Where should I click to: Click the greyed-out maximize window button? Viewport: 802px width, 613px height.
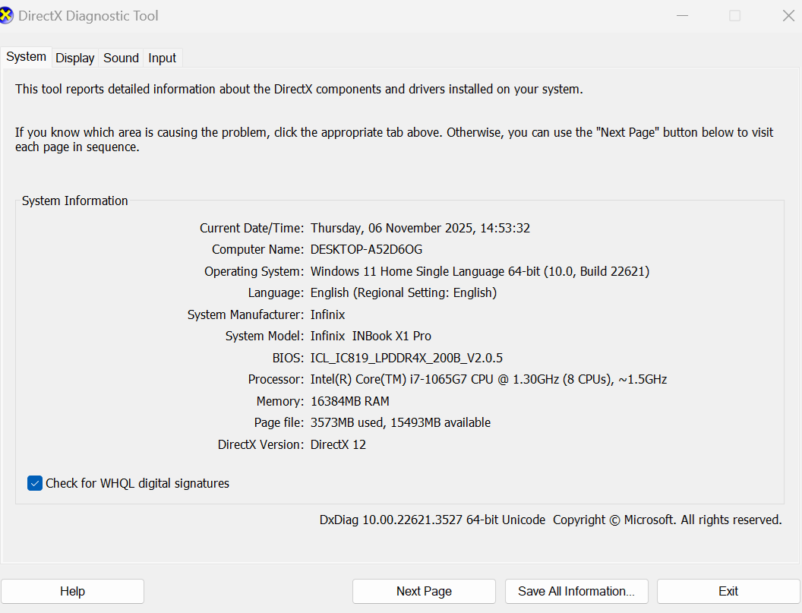[x=734, y=16]
